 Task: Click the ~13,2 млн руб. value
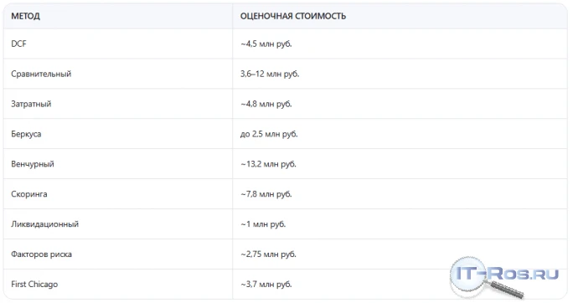(x=268, y=164)
